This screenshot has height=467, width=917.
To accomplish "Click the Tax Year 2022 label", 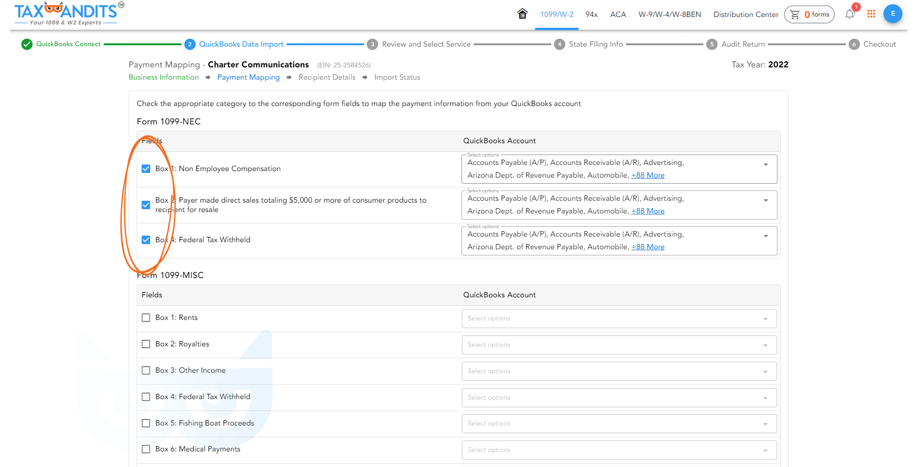I will tap(760, 65).
